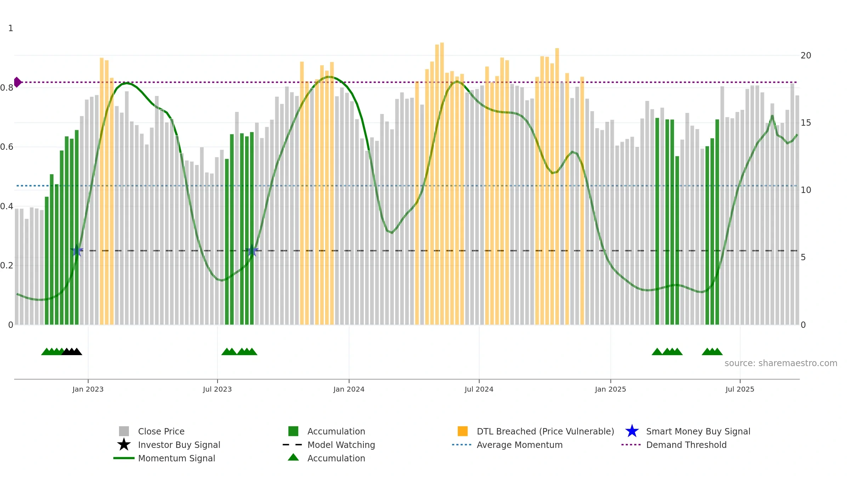Screen dimensions: 850x478
Task: Click the Model Watching dashed line icon
Action: [x=293, y=445]
